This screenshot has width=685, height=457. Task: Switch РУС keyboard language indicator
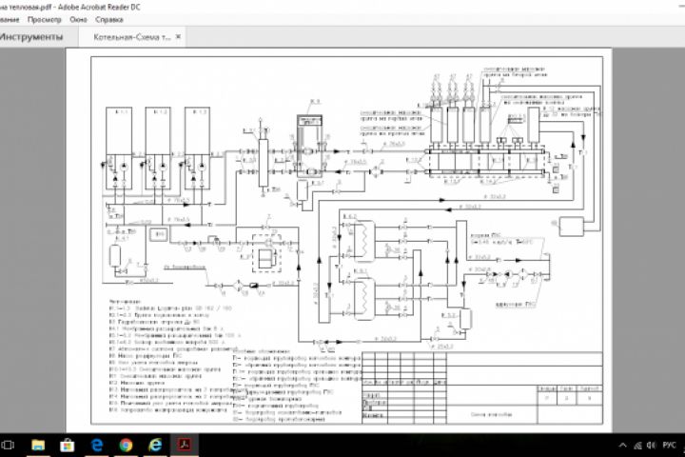click(x=669, y=446)
